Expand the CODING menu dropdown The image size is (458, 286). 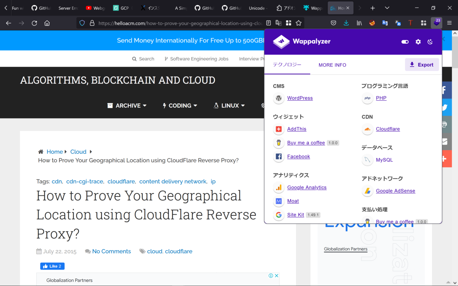pos(180,106)
